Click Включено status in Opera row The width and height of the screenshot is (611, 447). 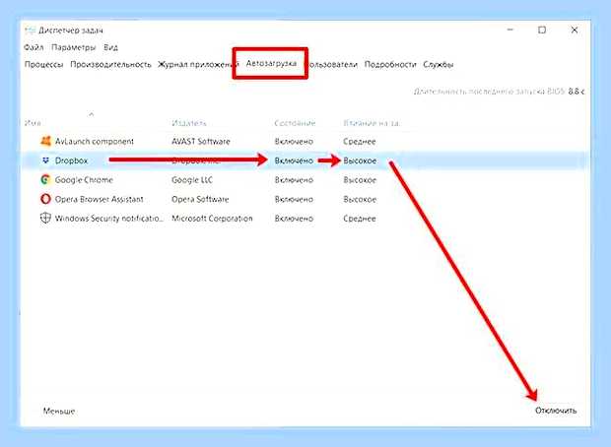tap(294, 199)
